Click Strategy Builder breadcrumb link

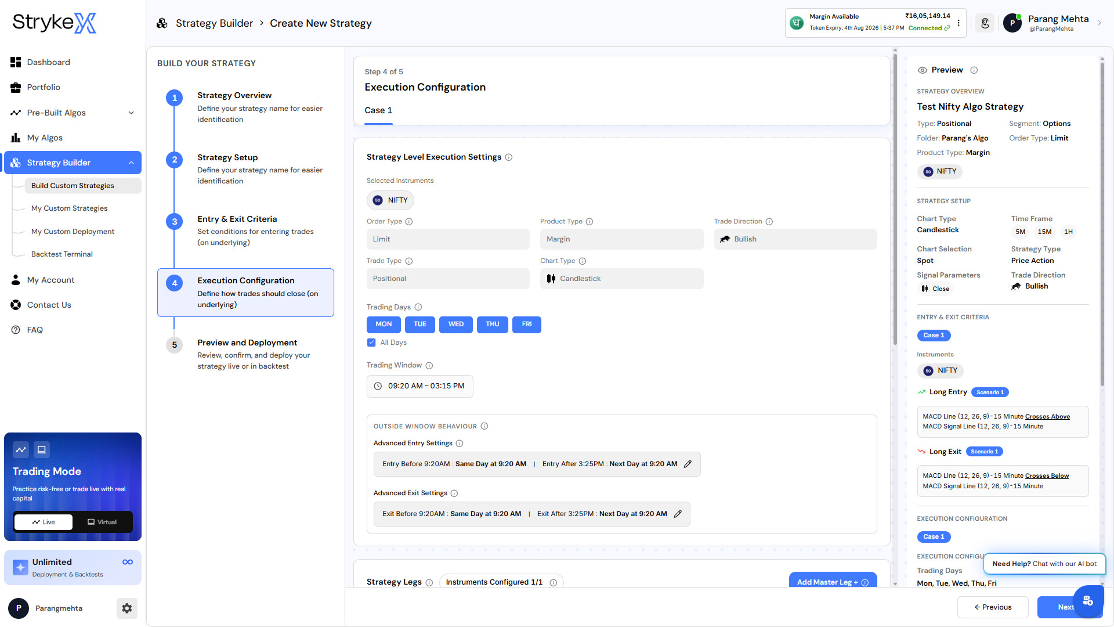click(x=214, y=23)
